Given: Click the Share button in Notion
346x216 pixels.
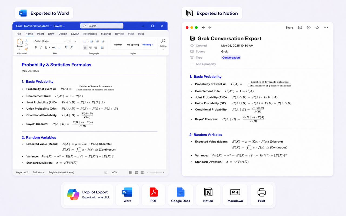Looking at the screenshot, I should 289,28.
